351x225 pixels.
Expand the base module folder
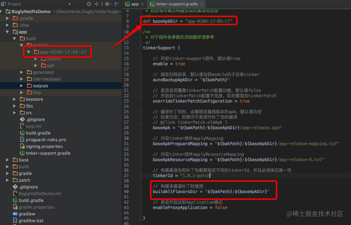(7, 160)
